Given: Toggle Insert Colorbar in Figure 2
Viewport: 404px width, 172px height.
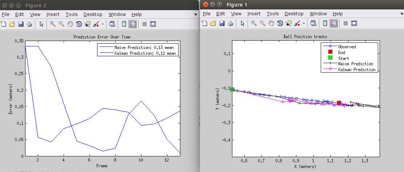Looking at the screenshot, I should tap(124, 24).
